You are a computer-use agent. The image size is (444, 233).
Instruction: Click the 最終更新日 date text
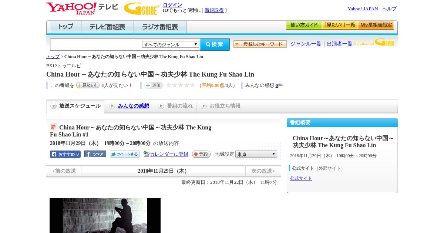[229, 182]
